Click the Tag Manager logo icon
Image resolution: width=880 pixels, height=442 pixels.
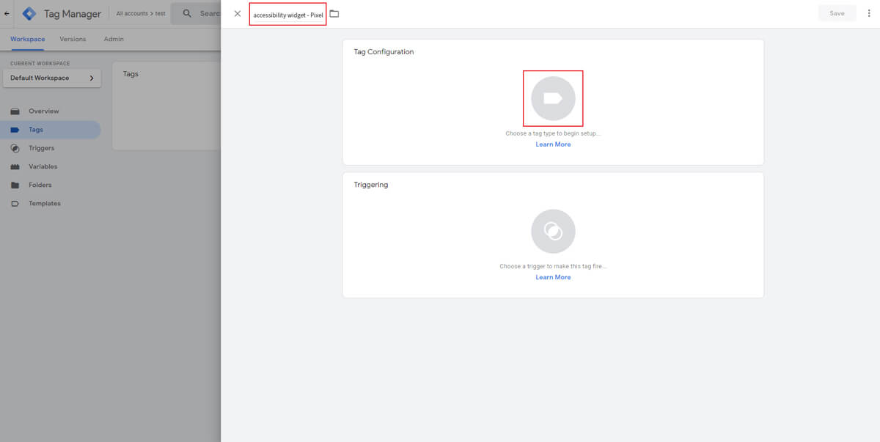[x=29, y=13]
